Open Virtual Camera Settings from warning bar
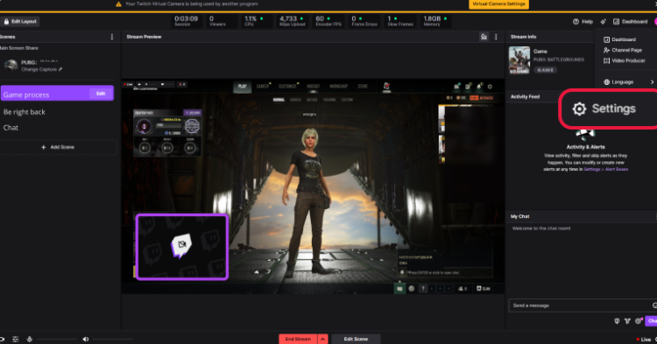The width and height of the screenshot is (657, 344). click(x=498, y=4)
